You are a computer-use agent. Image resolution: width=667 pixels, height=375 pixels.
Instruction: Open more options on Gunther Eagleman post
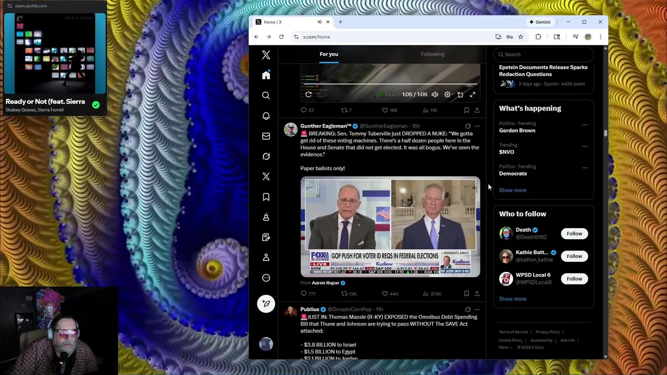[x=477, y=126]
